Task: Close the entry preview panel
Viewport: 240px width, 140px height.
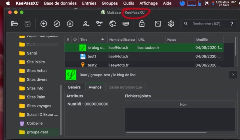Action: coord(233,75)
